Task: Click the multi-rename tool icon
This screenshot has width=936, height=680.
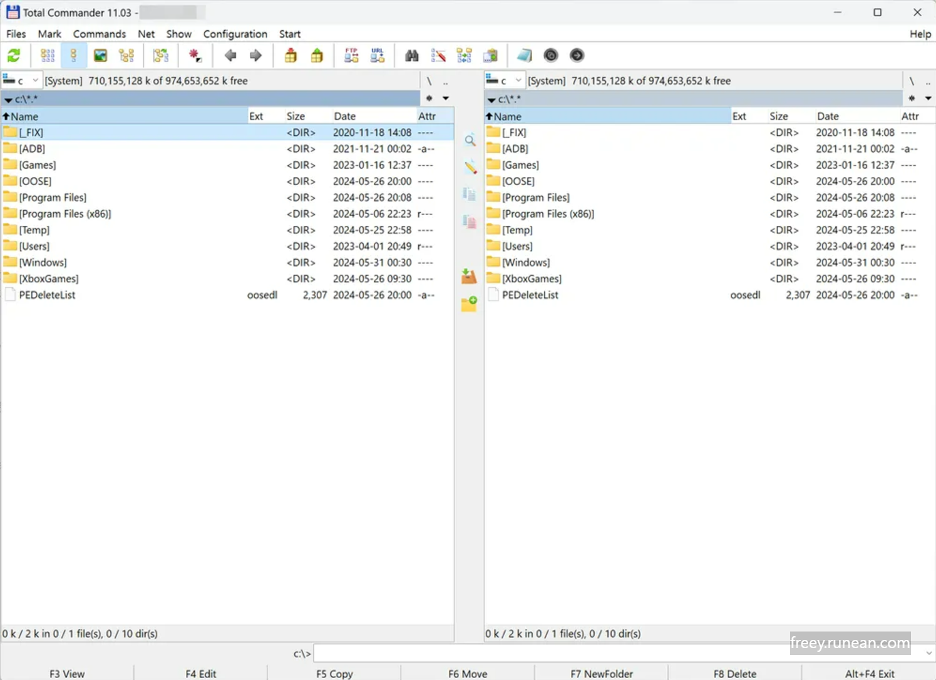Action: [x=438, y=56]
